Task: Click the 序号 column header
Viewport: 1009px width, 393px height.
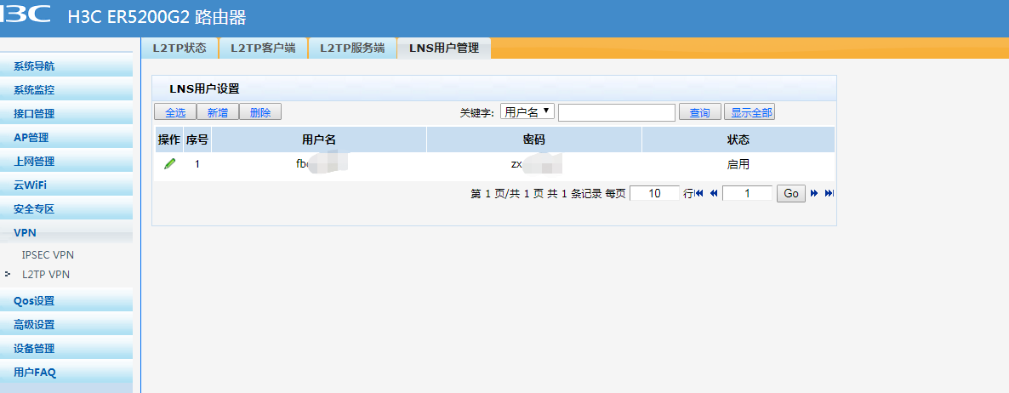Action: tap(197, 140)
